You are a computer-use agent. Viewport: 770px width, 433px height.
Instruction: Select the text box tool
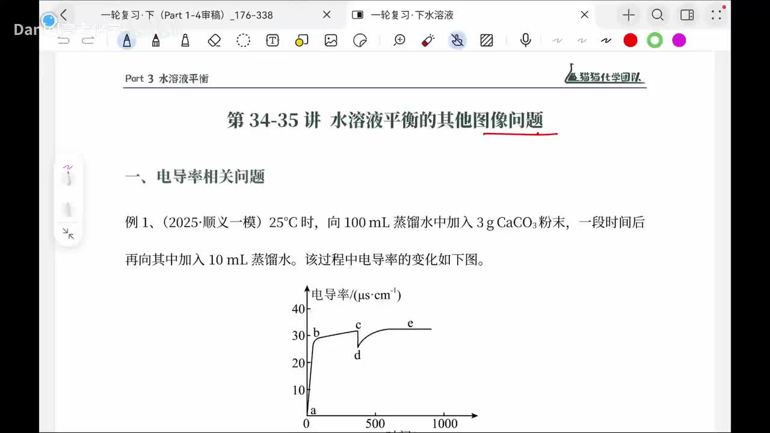pyautogui.click(x=273, y=40)
